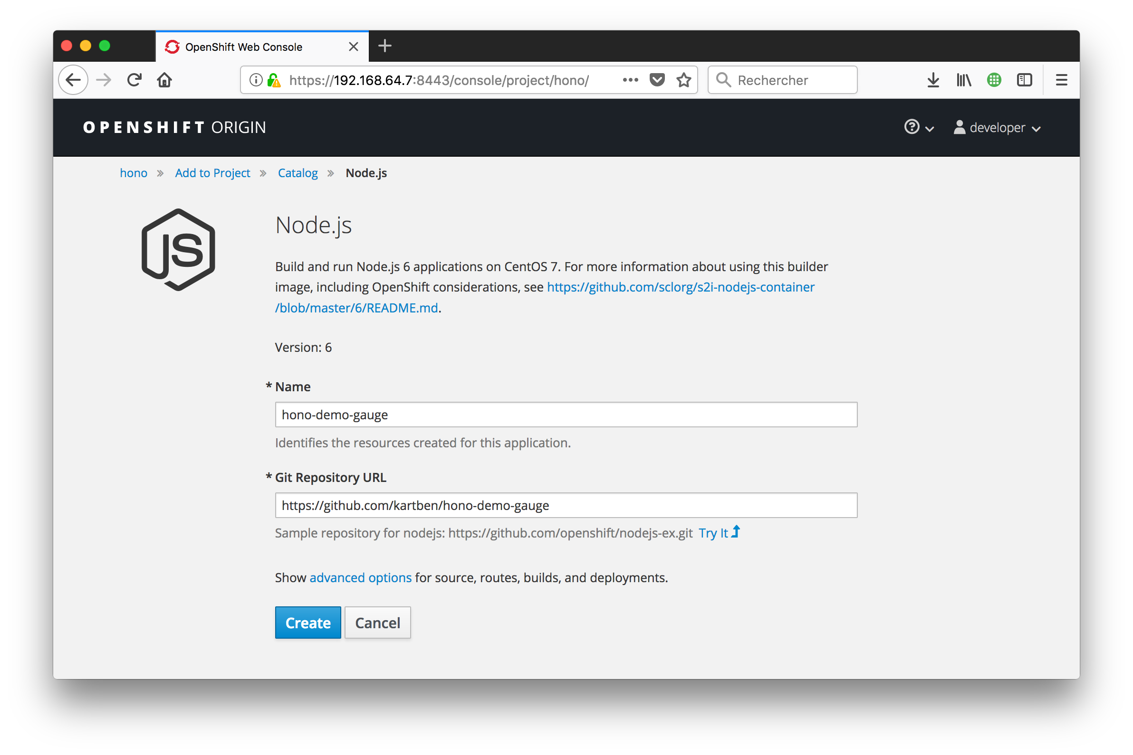Click the blue Create button
The height and width of the screenshot is (755, 1133).
click(307, 623)
